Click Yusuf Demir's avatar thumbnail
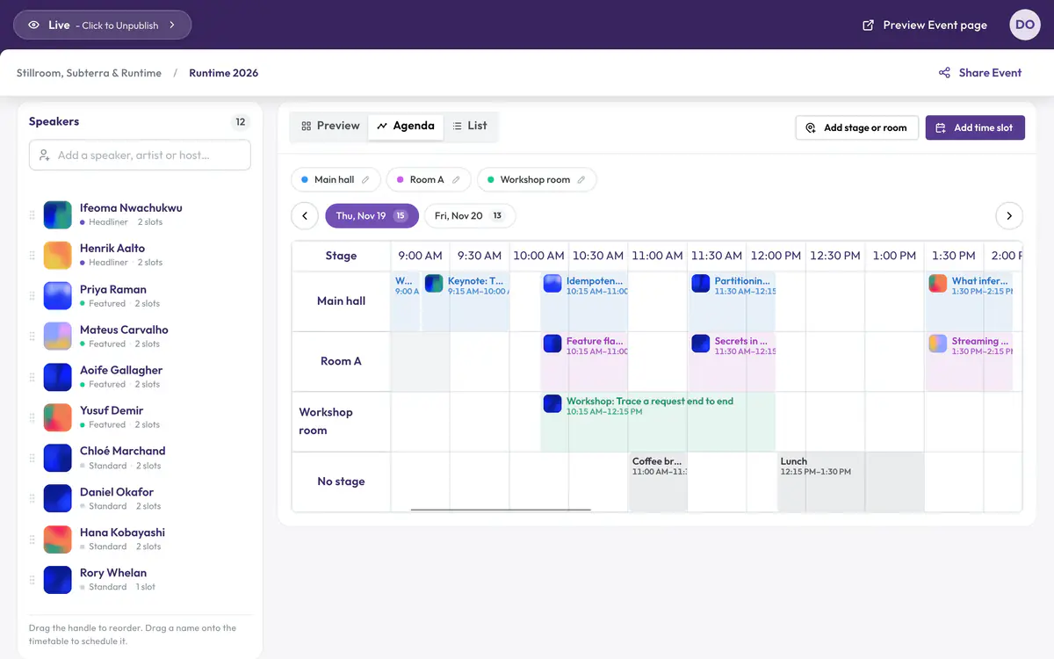 [58, 416]
